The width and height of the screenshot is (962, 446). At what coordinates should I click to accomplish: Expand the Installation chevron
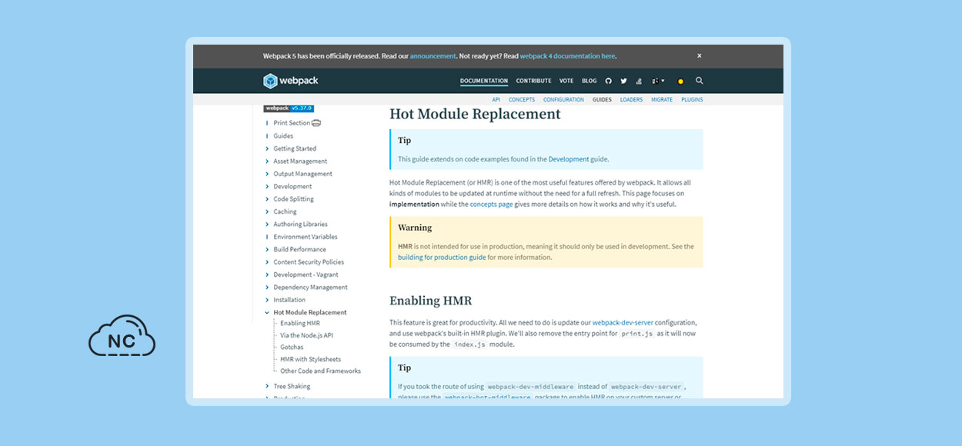267,300
